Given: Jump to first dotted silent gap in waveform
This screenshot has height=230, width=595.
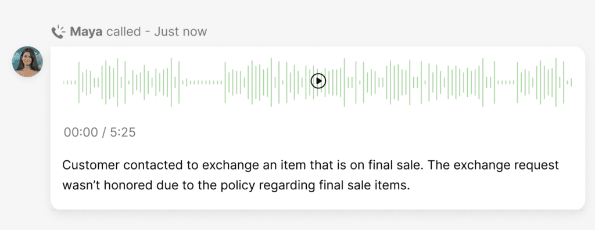Looking at the screenshot, I should pos(204,82).
